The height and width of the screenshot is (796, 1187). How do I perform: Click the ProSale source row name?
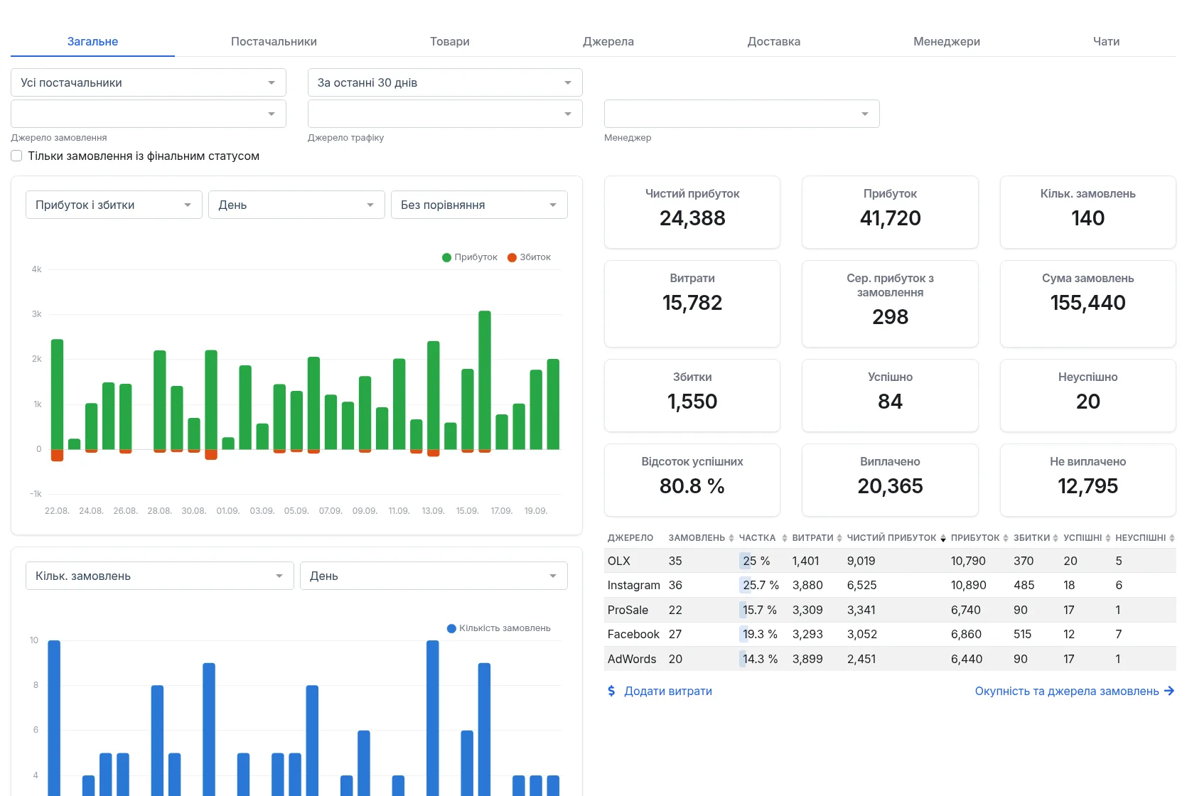click(628, 610)
